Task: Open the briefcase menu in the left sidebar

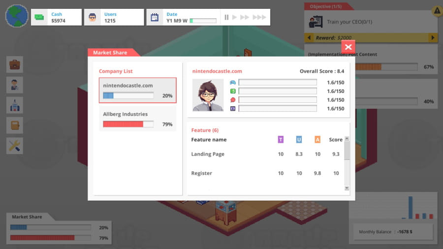Action: [15, 64]
